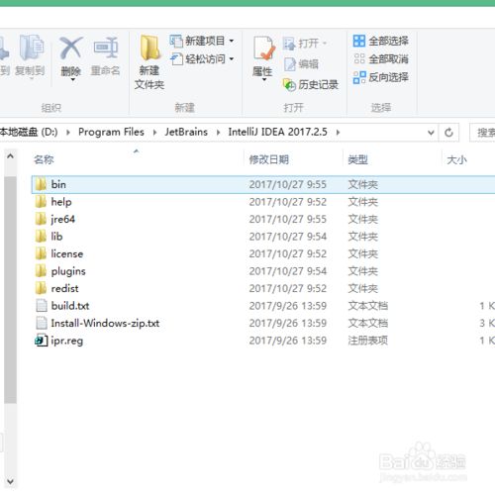495x495 pixels.
Task: Click Select none (全部取消) icon
Action: [359, 59]
